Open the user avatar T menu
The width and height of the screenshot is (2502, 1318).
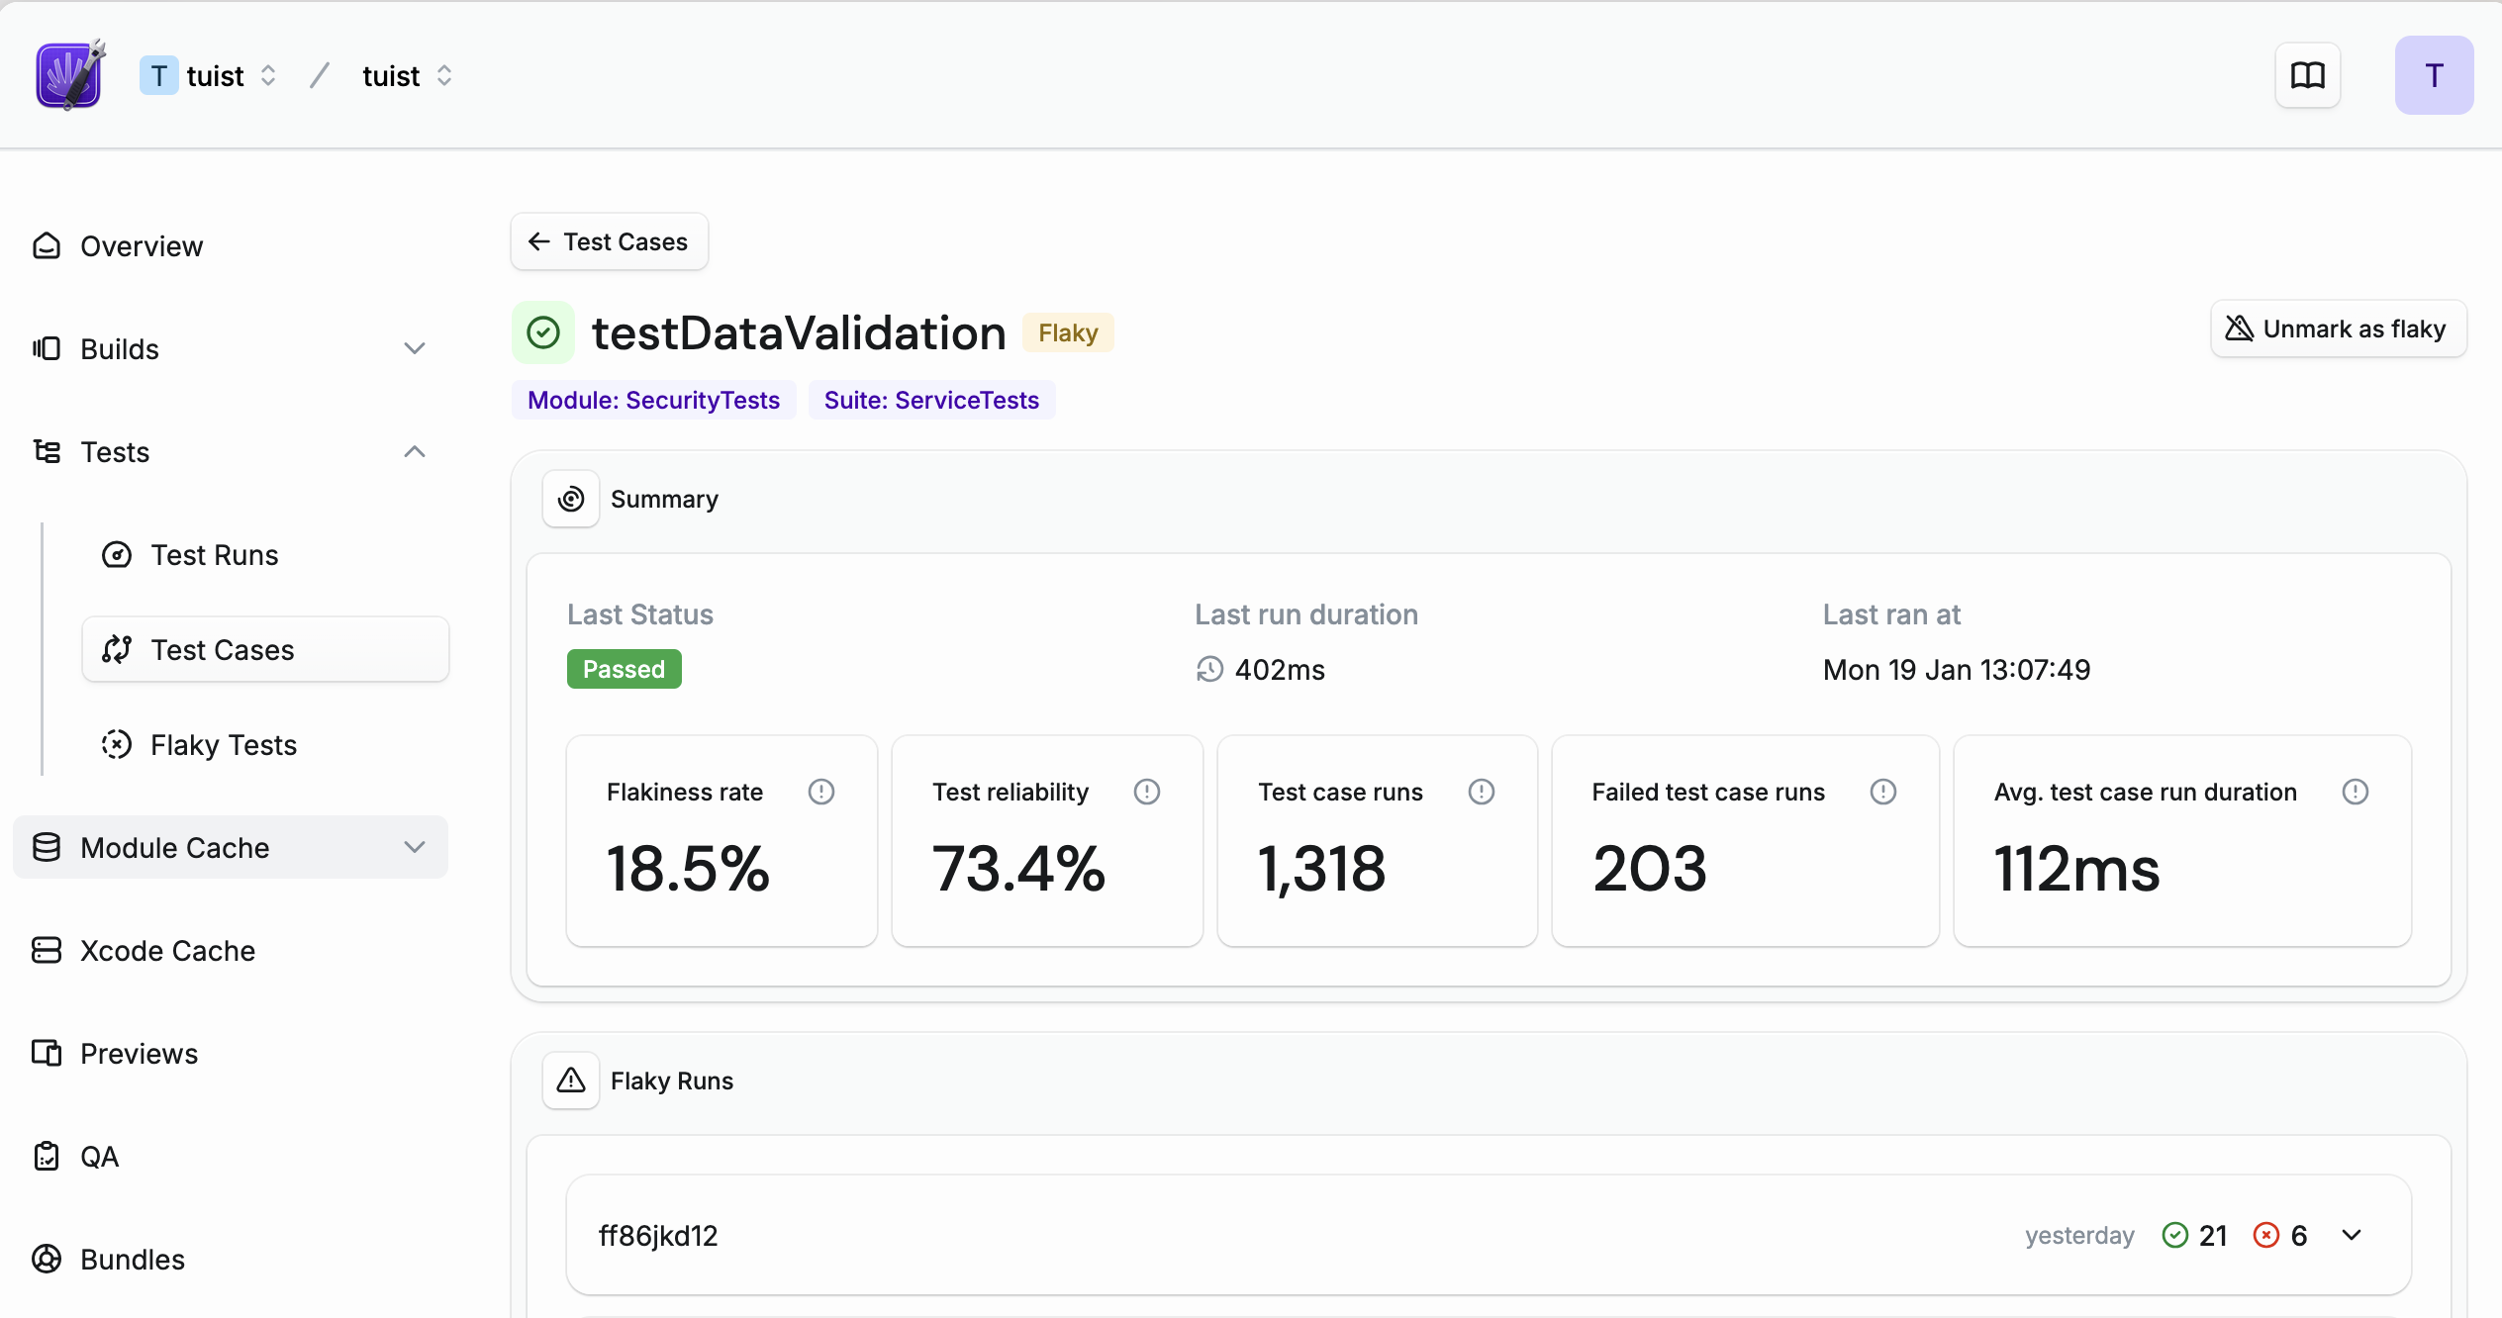[x=2433, y=75]
